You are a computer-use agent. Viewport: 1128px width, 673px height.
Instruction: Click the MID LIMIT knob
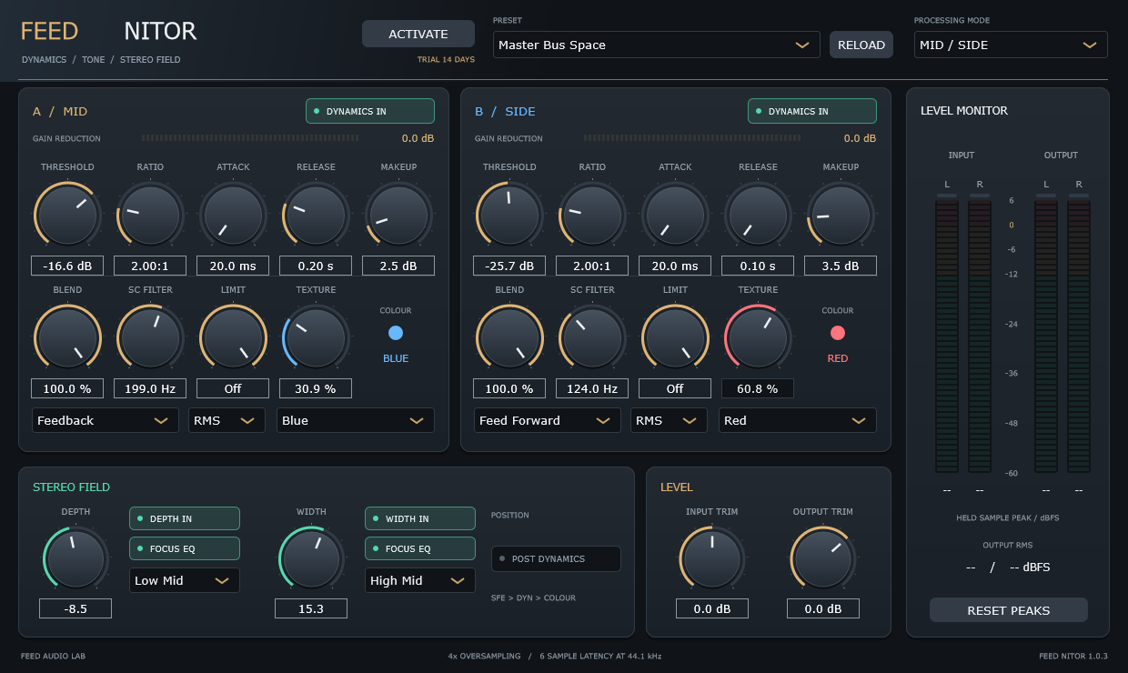click(233, 337)
